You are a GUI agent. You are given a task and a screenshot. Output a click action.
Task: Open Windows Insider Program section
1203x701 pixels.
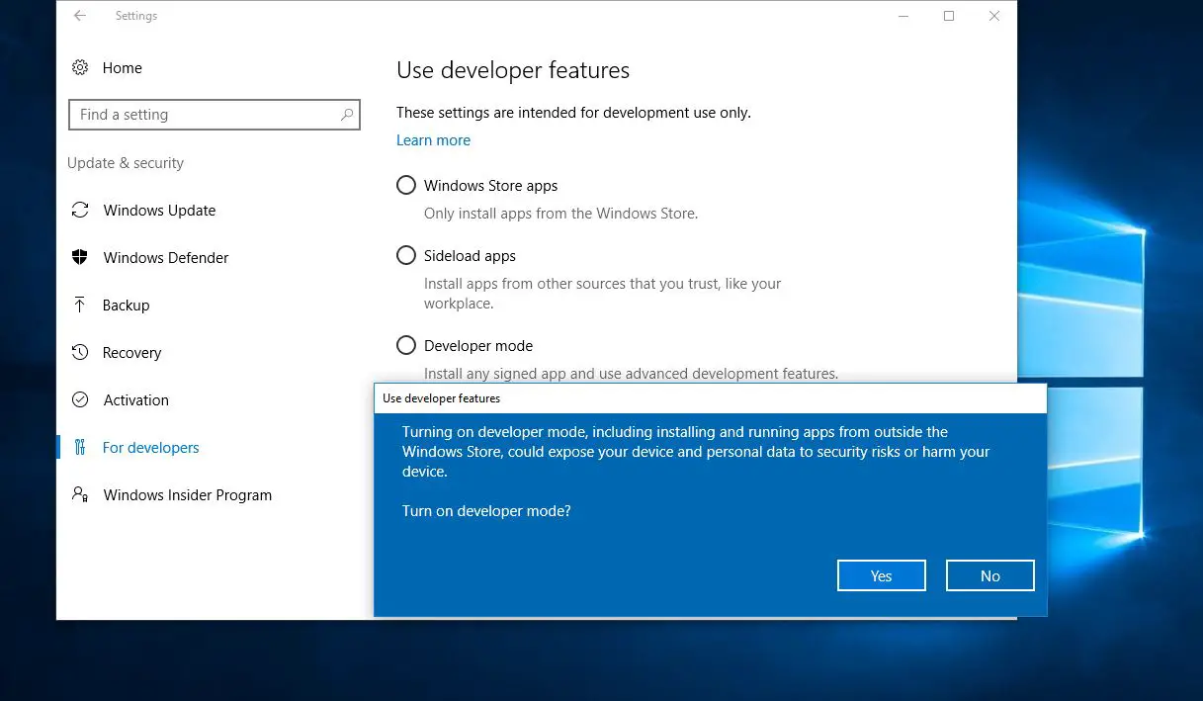187,494
